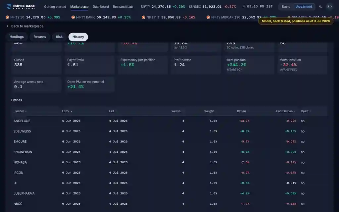339x212 pixels.
Task: Select HONASA symbol row
Action: 169,162
